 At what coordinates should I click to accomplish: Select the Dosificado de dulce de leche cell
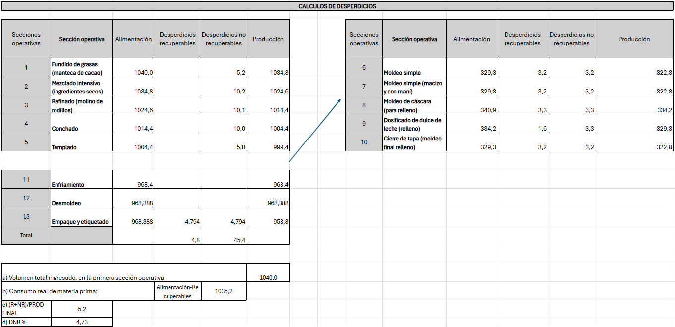tap(414, 124)
